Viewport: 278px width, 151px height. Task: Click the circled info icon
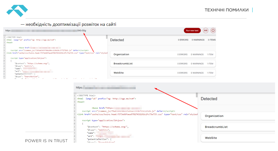(x=213, y=30)
